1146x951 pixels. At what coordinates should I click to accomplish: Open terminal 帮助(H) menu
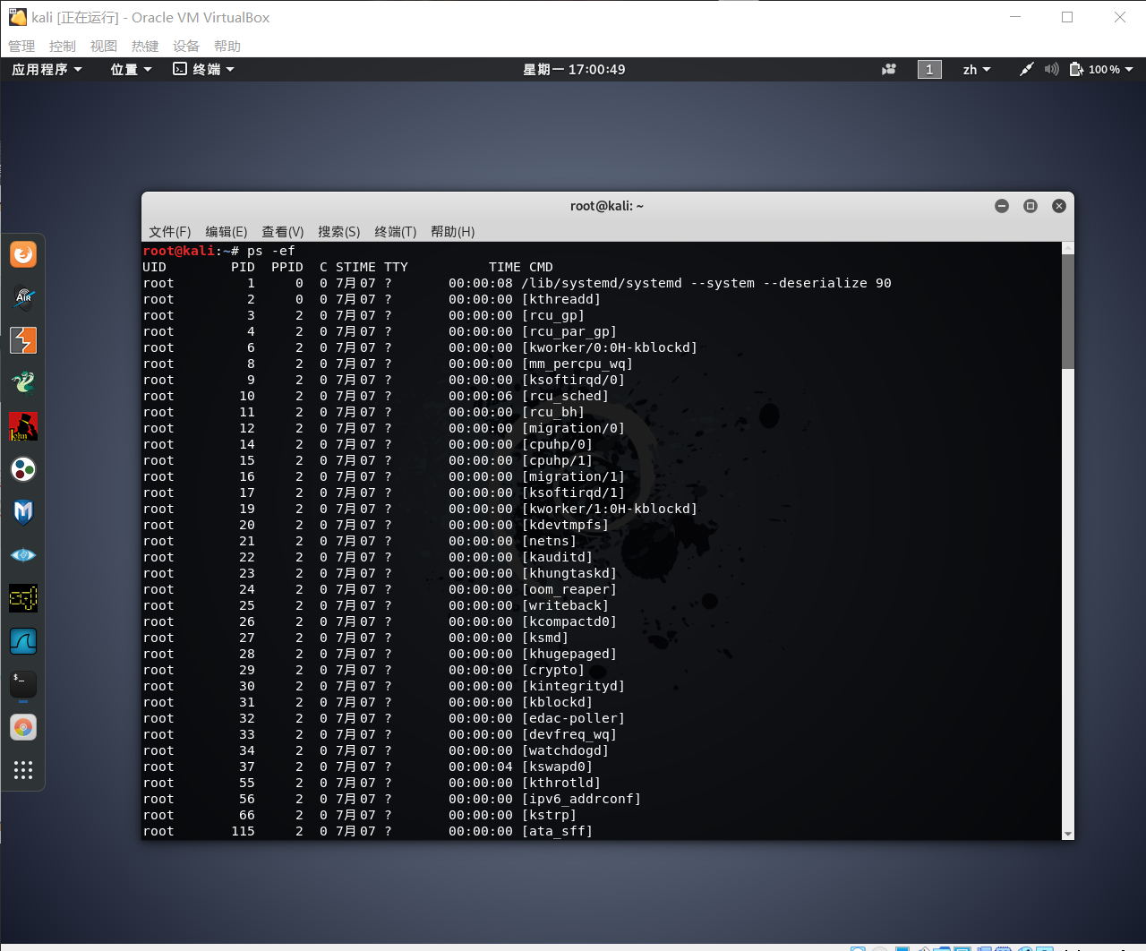pos(453,231)
